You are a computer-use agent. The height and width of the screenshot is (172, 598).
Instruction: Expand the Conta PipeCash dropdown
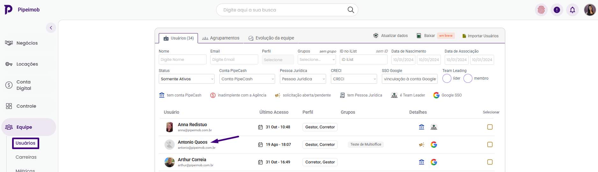(247, 79)
